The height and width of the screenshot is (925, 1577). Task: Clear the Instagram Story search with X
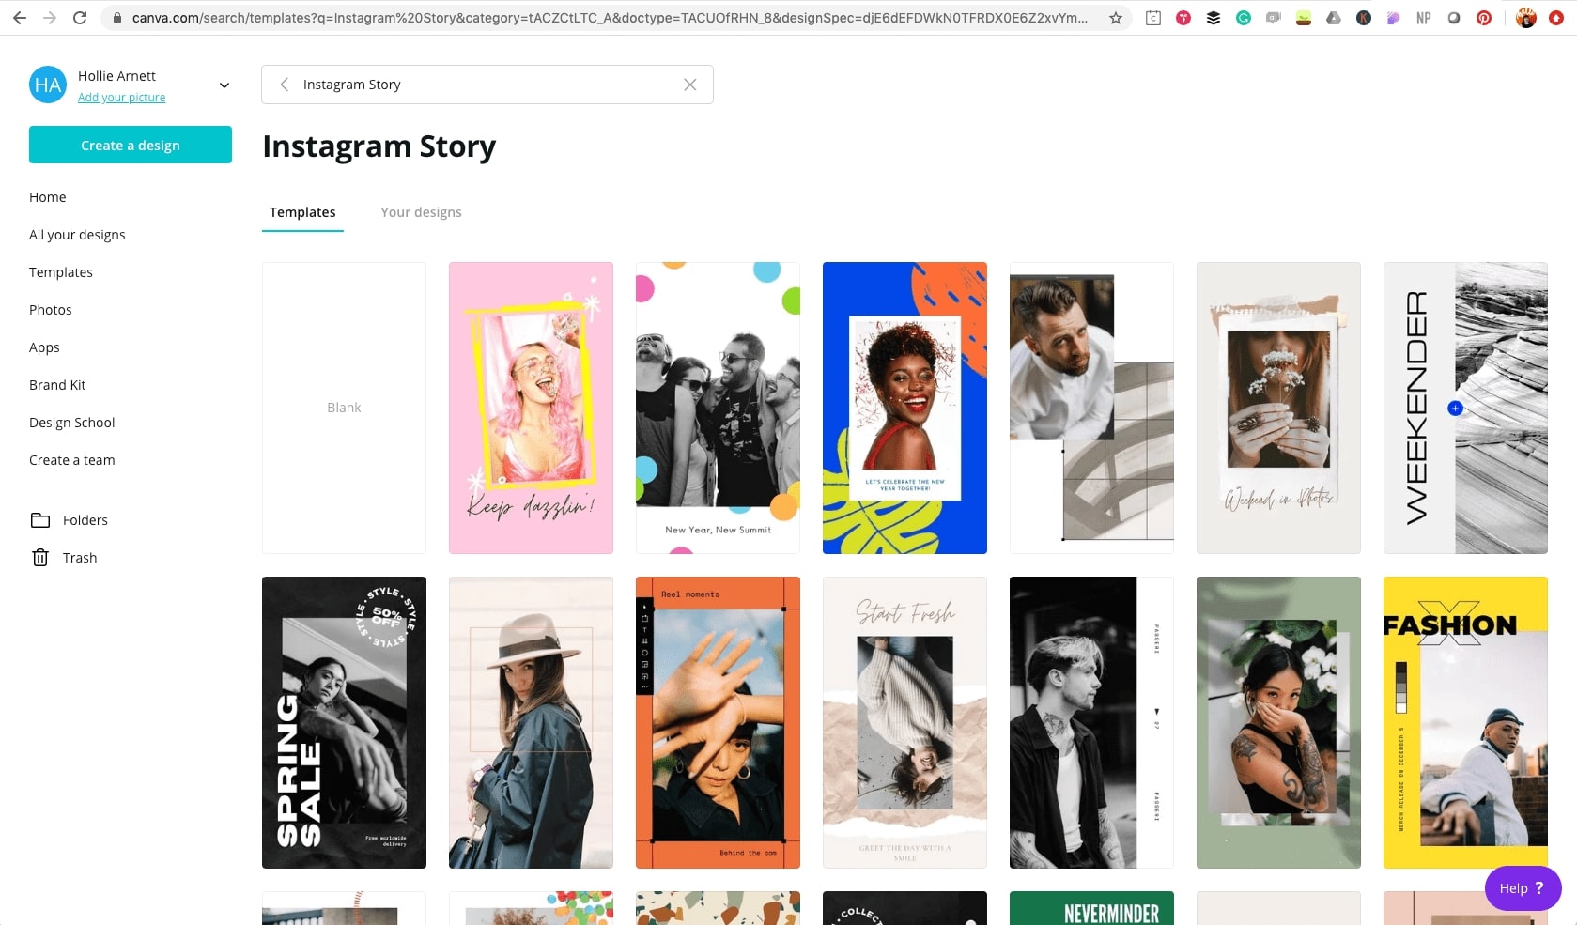[x=690, y=85]
